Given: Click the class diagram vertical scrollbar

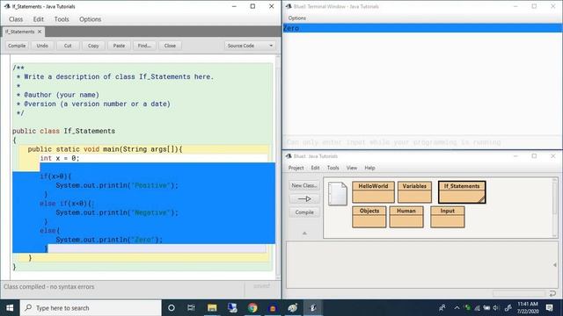Looking at the screenshot, I should tap(555, 208).
